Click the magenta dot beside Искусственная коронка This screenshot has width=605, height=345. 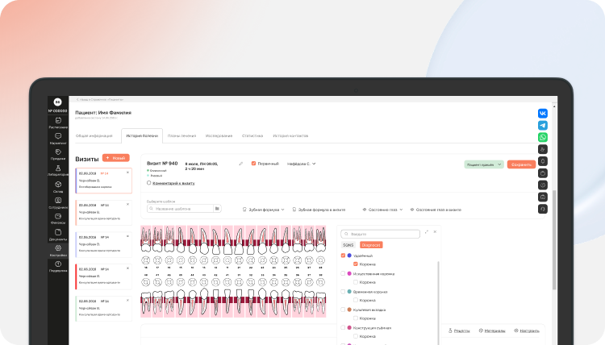pos(349,274)
